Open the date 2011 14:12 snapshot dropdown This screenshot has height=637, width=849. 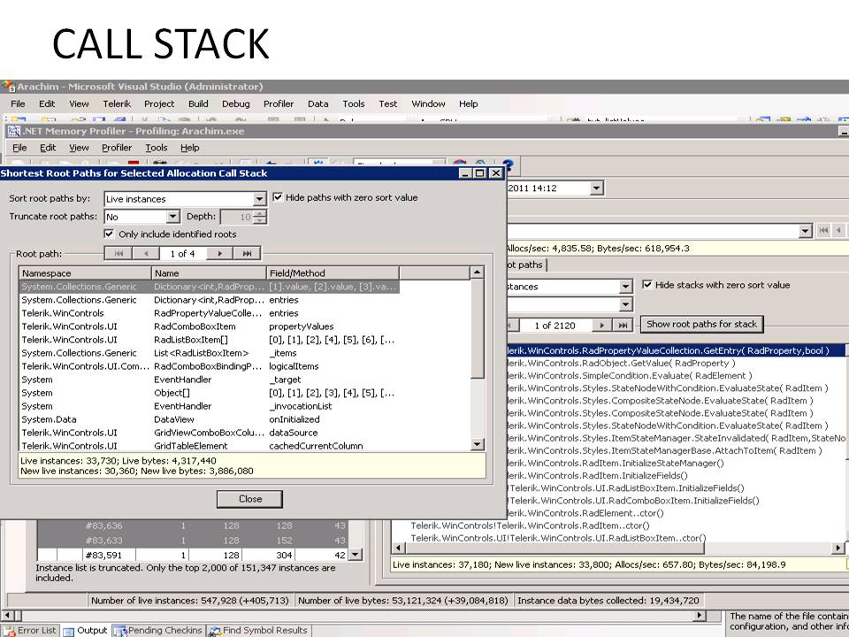[x=597, y=188]
